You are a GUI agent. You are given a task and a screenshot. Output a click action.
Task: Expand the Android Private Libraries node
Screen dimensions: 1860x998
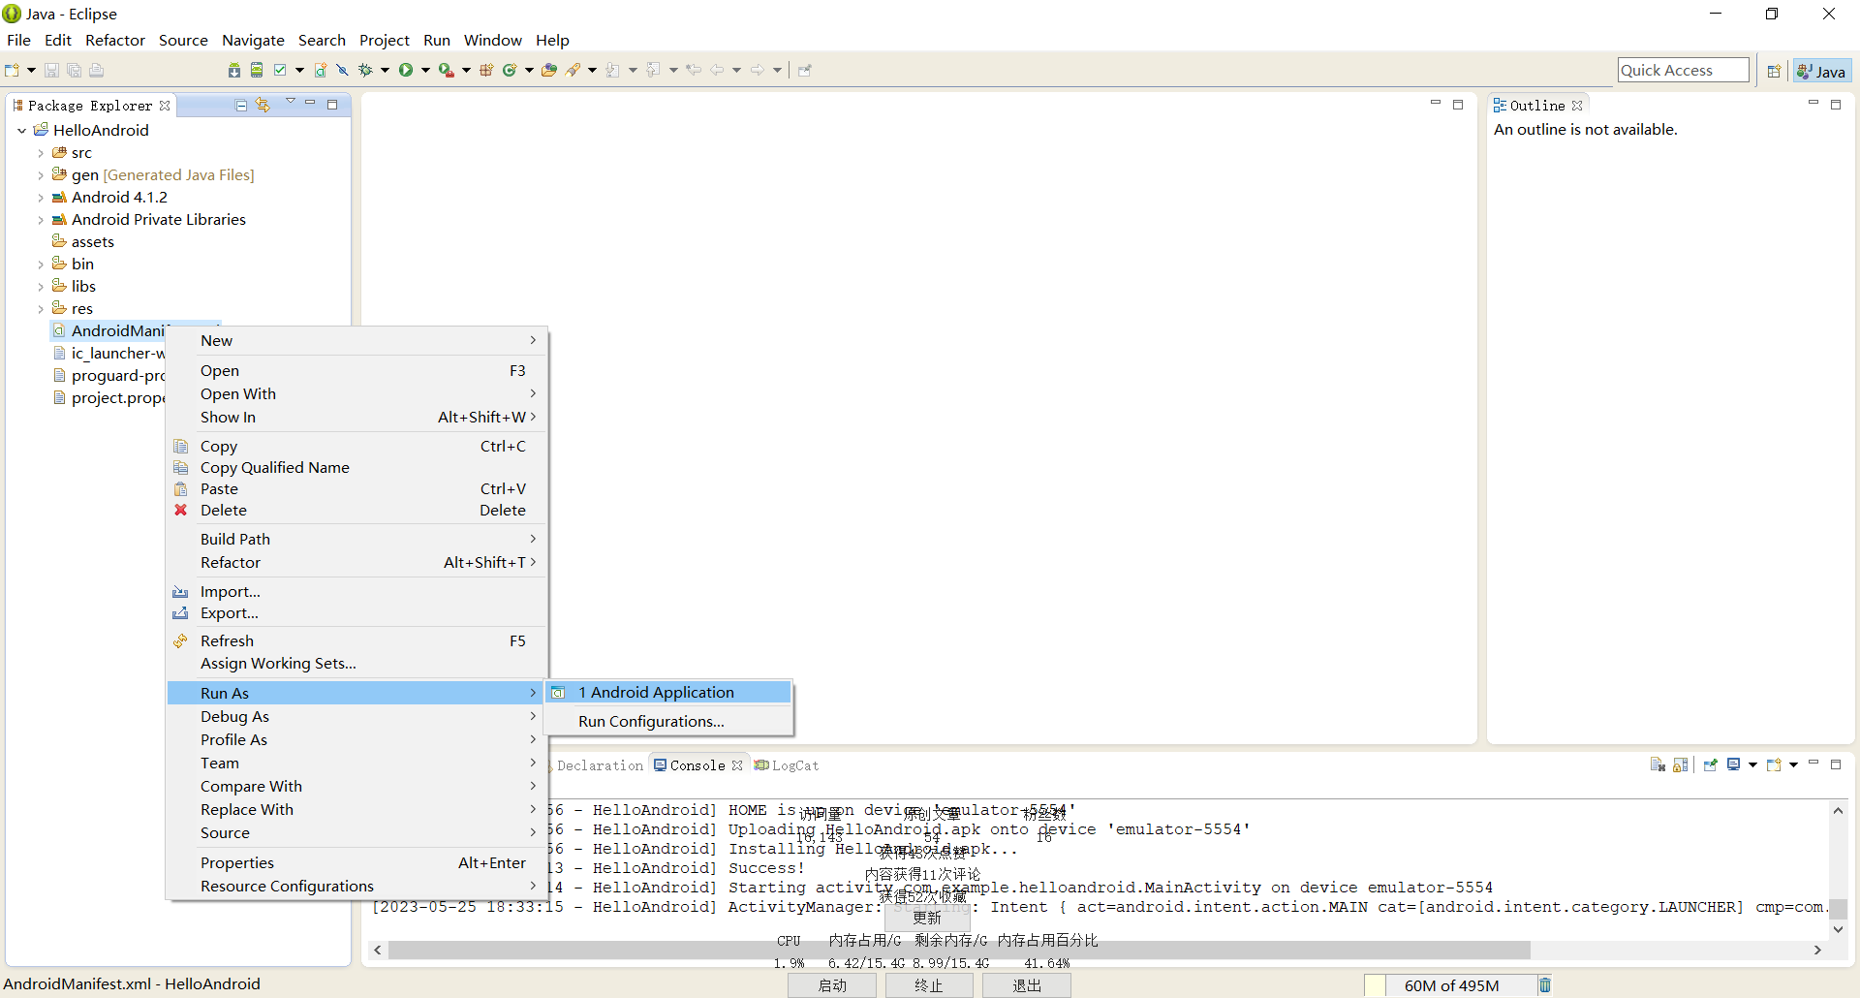point(41,220)
